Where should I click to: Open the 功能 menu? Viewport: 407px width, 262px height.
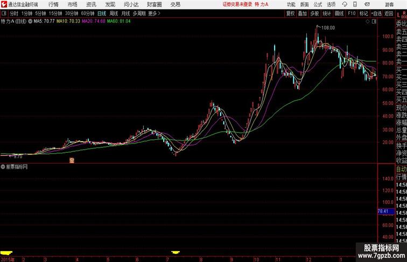291,4
